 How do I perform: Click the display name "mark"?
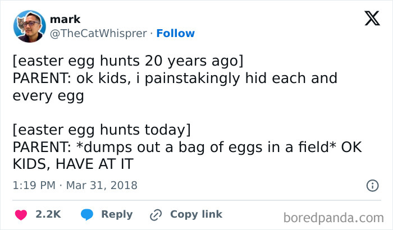[x=65, y=20]
